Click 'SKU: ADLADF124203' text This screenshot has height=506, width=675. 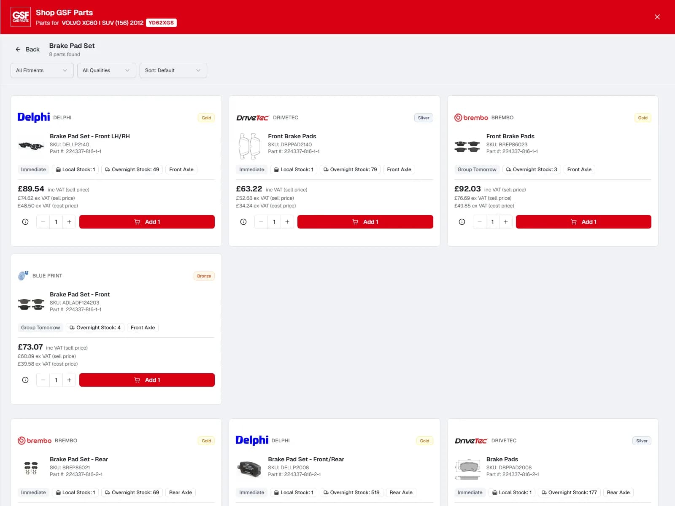coord(75,303)
